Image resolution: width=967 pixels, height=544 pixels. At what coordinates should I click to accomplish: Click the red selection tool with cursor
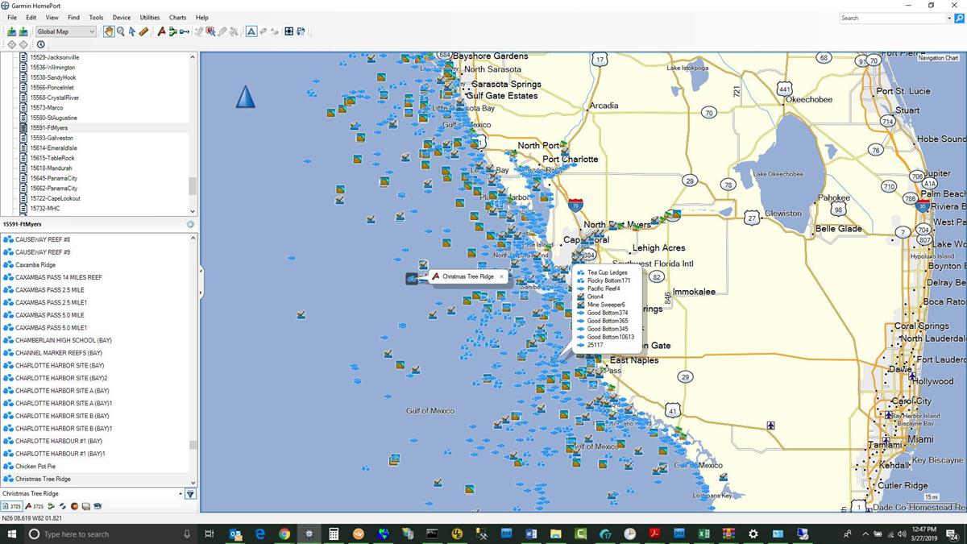tap(210, 31)
